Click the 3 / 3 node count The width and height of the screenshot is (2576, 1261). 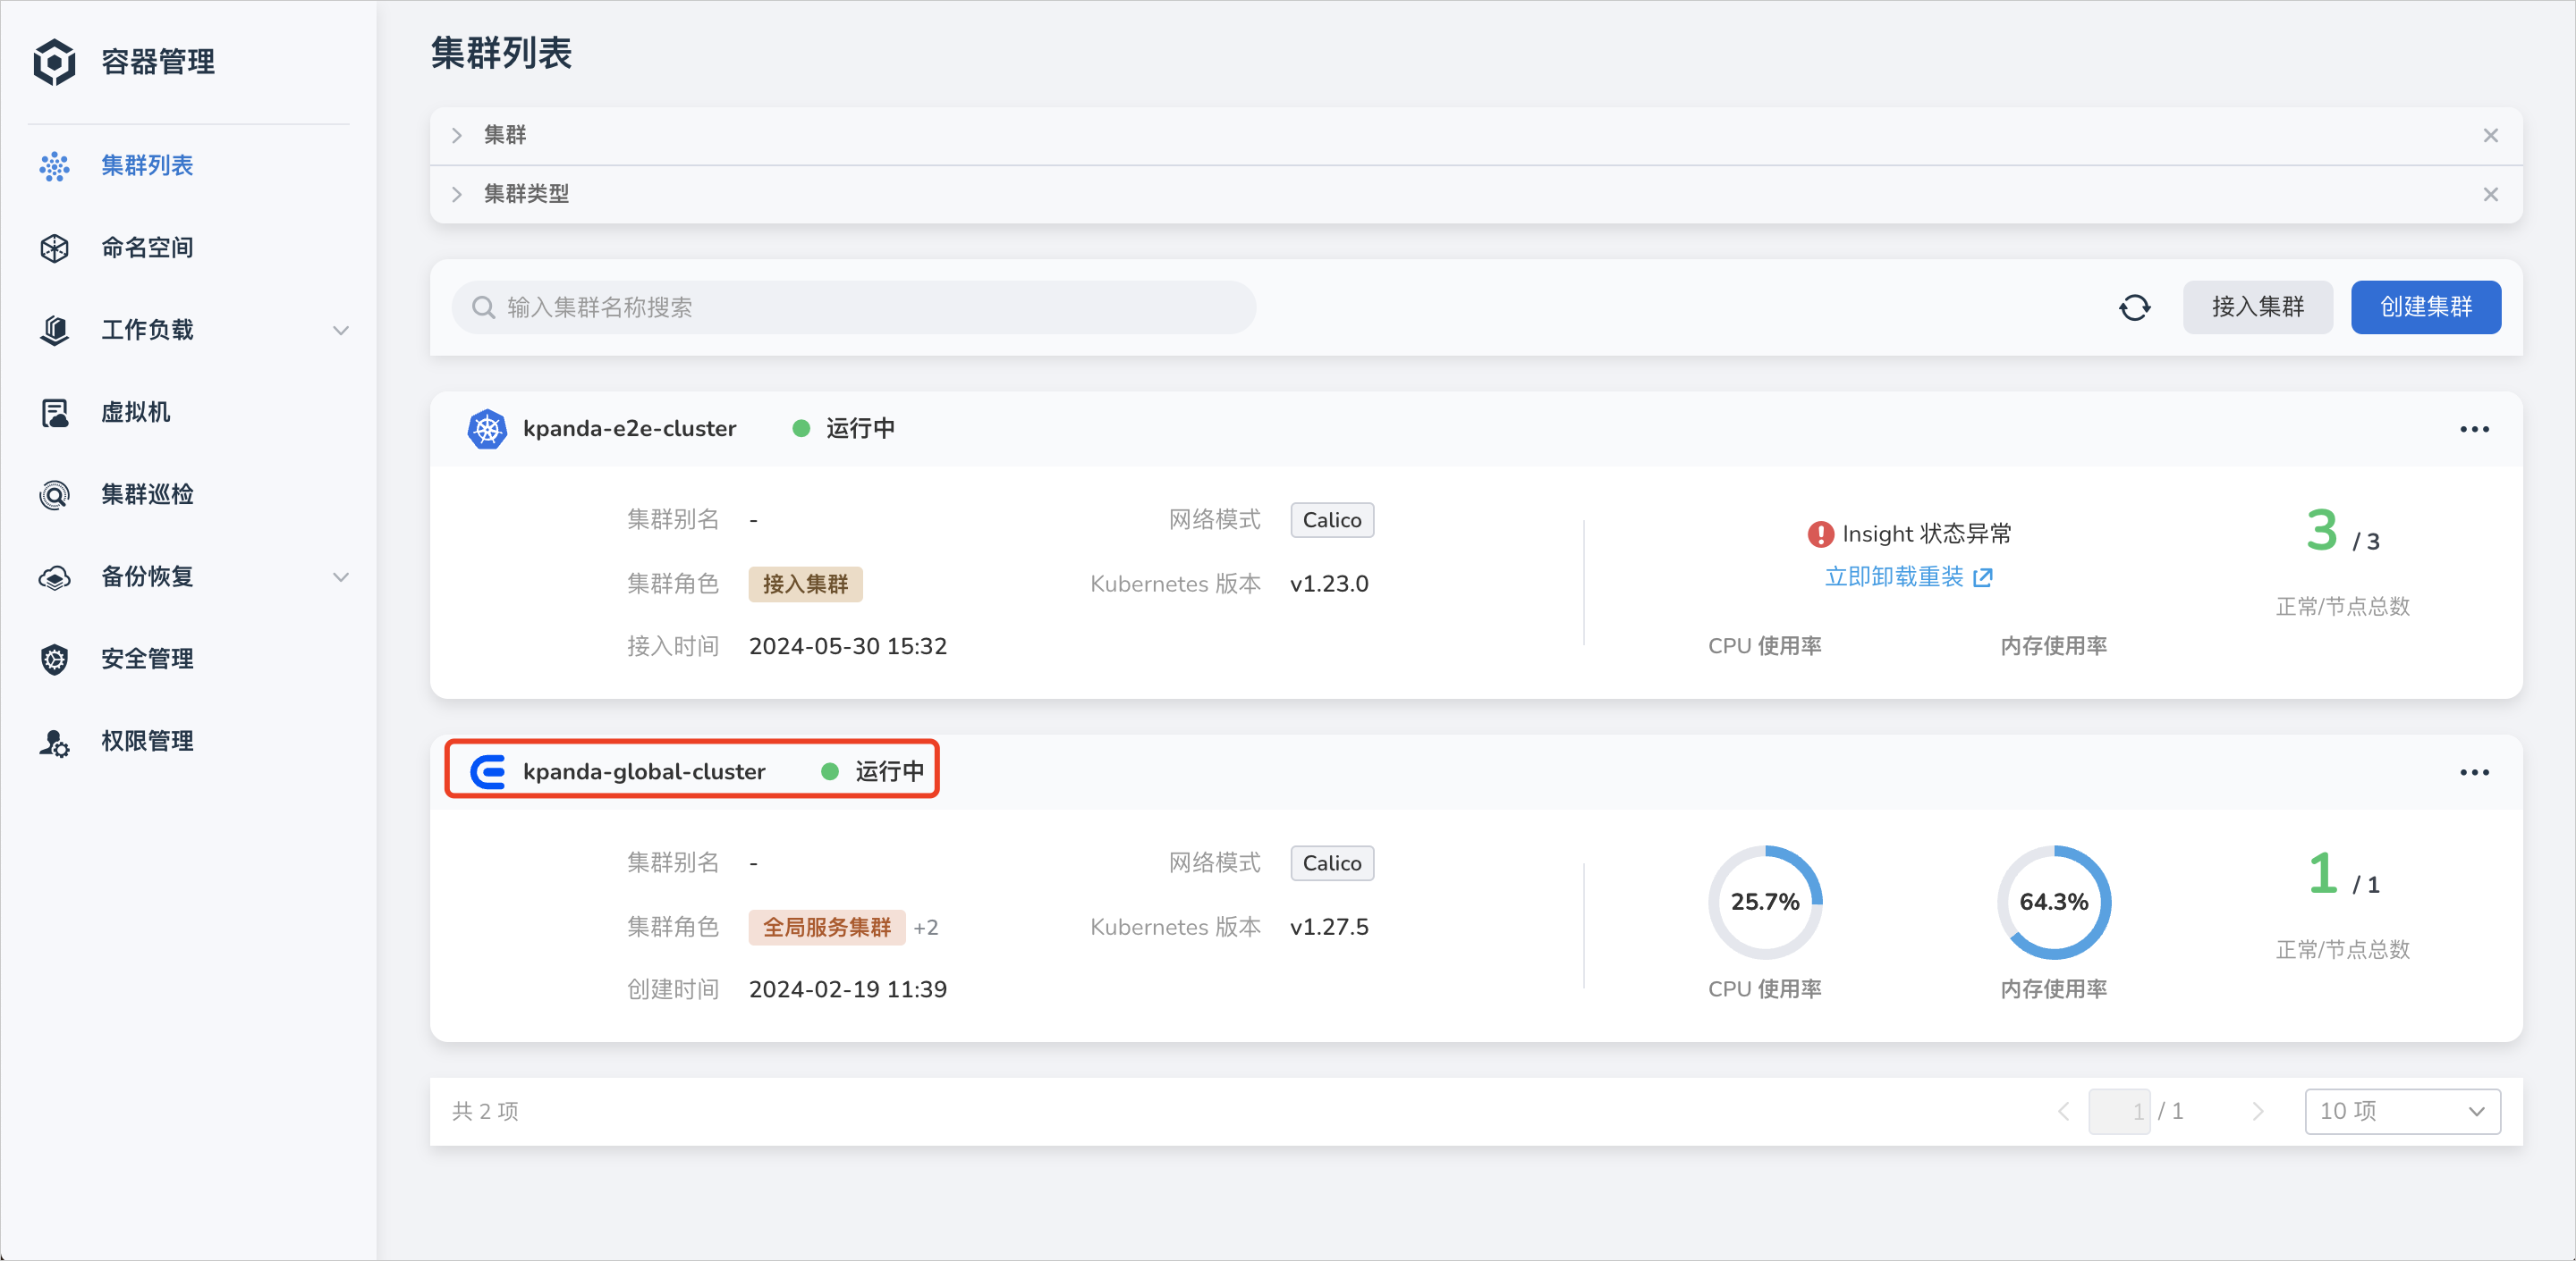point(2342,532)
